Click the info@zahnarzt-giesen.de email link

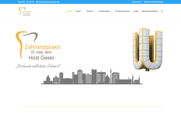point(49,2)
